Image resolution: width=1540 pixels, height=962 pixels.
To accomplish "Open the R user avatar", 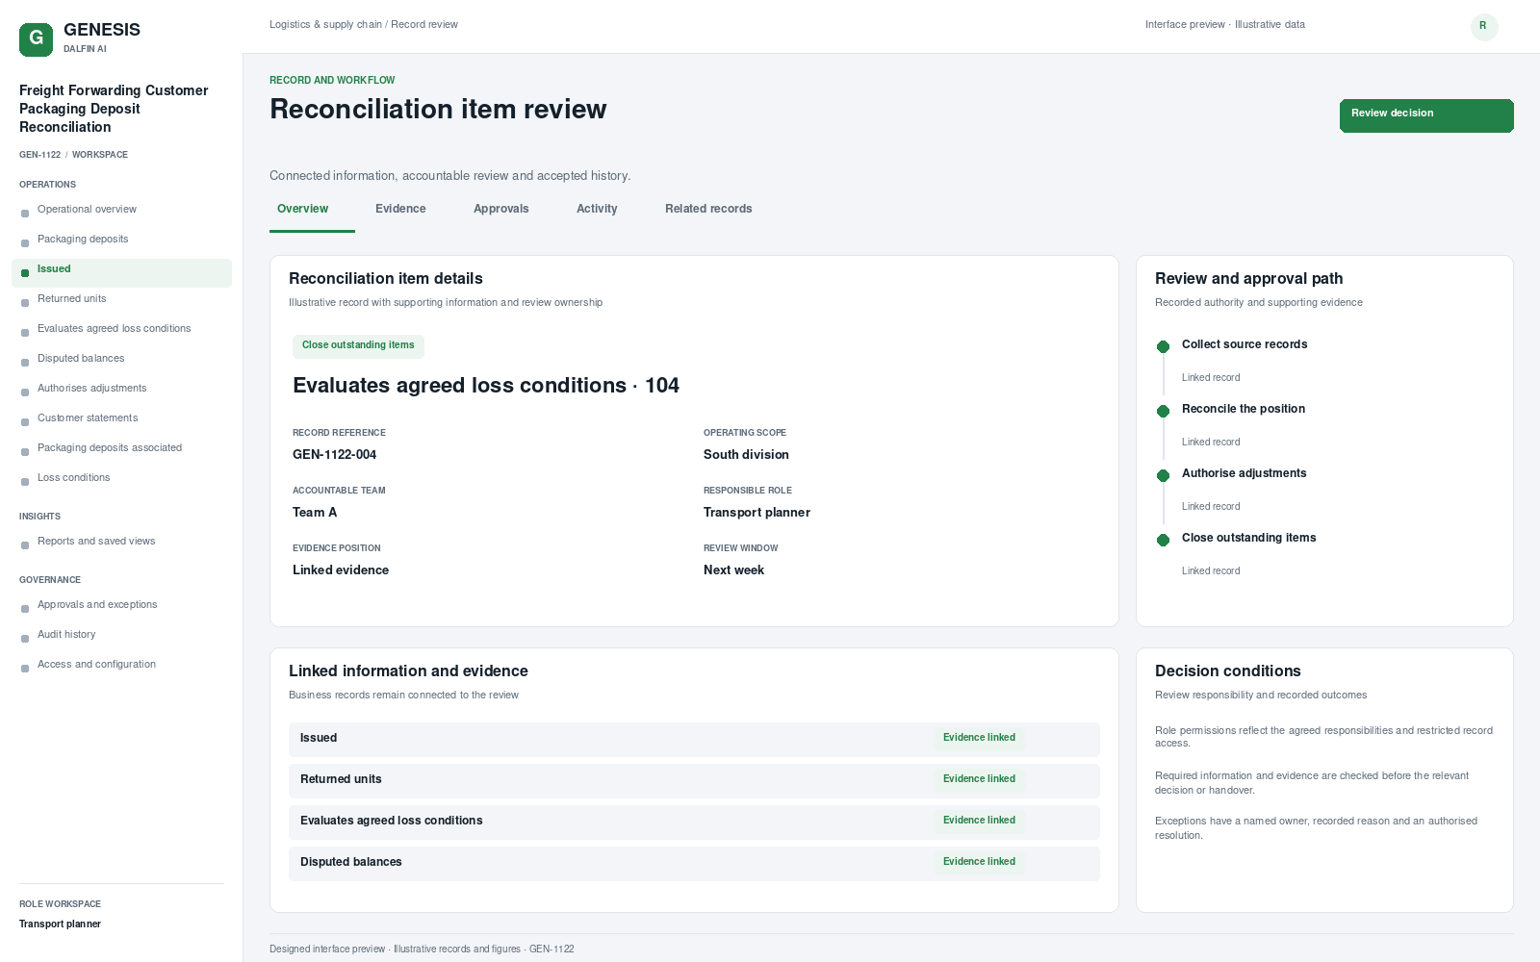I will (x=1483, y=26).
